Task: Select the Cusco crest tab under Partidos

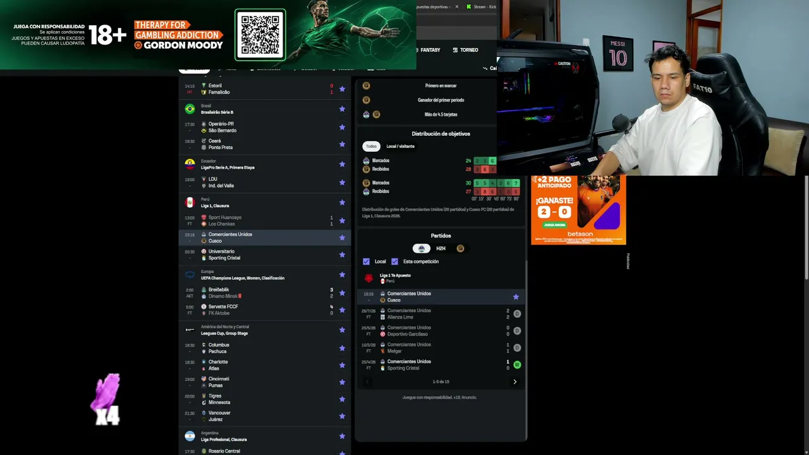Action: tap(460, 248)
